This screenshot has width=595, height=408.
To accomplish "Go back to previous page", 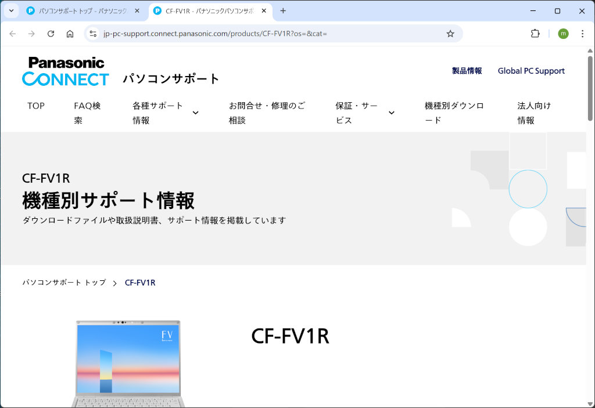I will (x=13, y=34).
